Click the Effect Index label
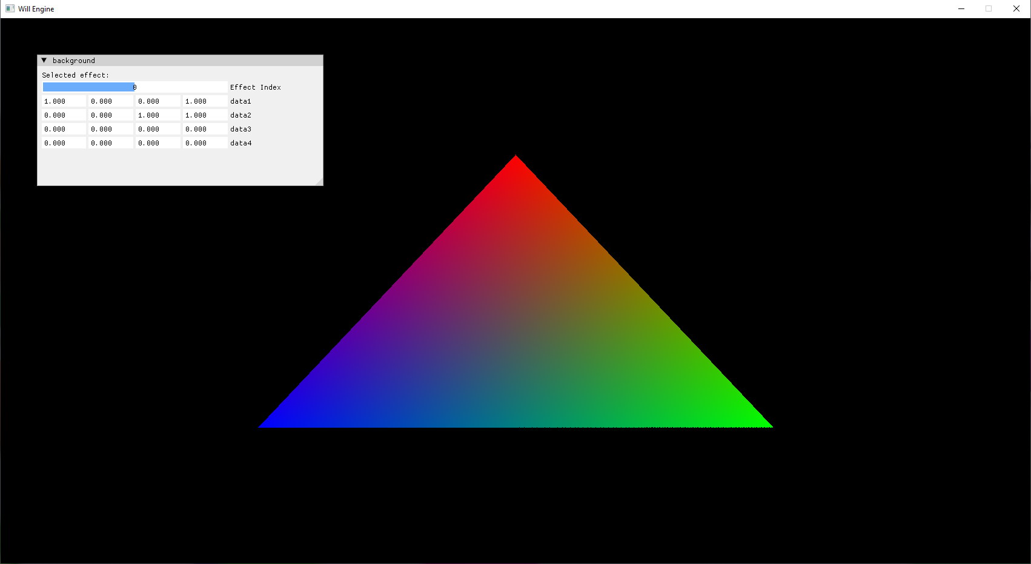Image resolution: width=1031 pixels, height=564 pixels. click(256, 87)
